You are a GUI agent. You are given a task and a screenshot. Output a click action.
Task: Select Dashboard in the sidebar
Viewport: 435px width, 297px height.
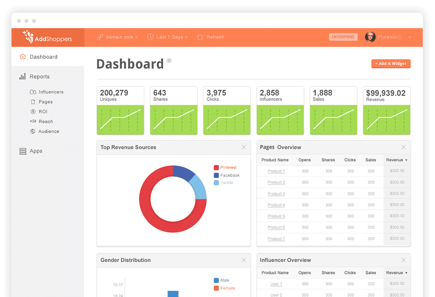pos(43,57)
